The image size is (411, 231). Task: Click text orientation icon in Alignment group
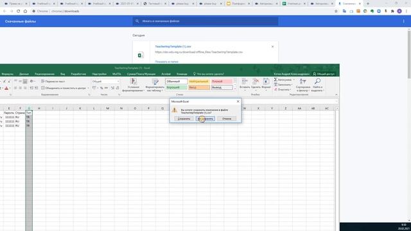pos(31,81)
